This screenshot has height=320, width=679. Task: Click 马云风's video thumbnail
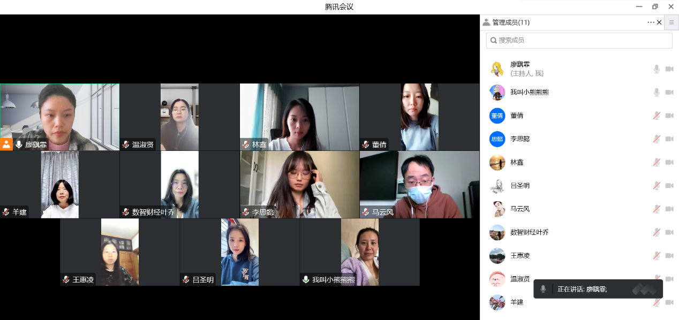click(419, 184)
